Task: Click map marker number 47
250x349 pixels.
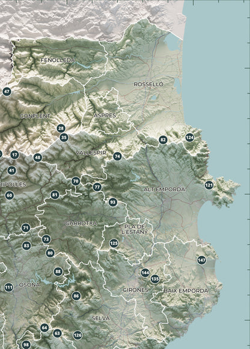Action: [x=7, y=92]
